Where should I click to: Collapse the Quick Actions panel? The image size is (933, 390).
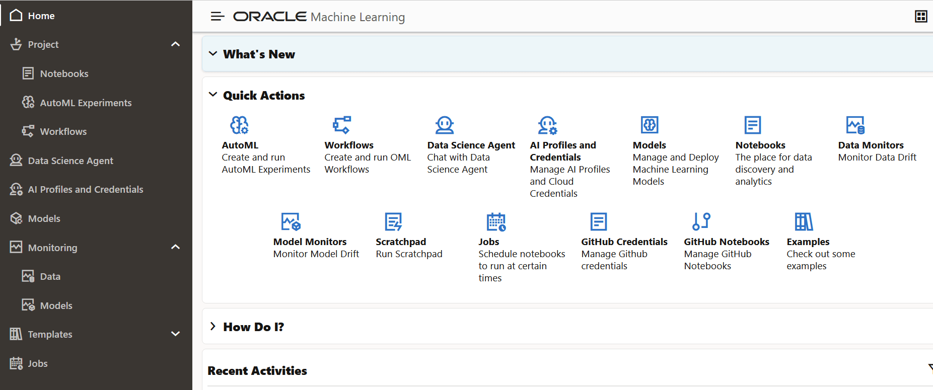[213, 95]
